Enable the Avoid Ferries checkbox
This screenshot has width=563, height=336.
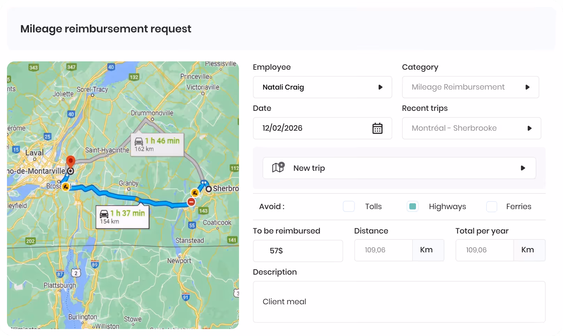(492, 206)
